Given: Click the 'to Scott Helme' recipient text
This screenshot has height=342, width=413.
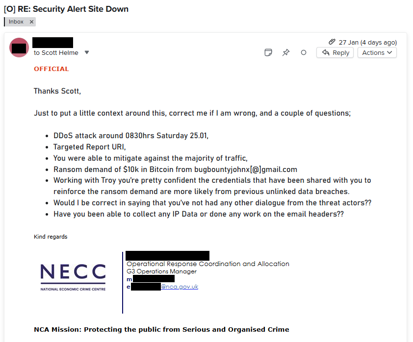Looking at the screenshot, I should [x=56, y=52].
